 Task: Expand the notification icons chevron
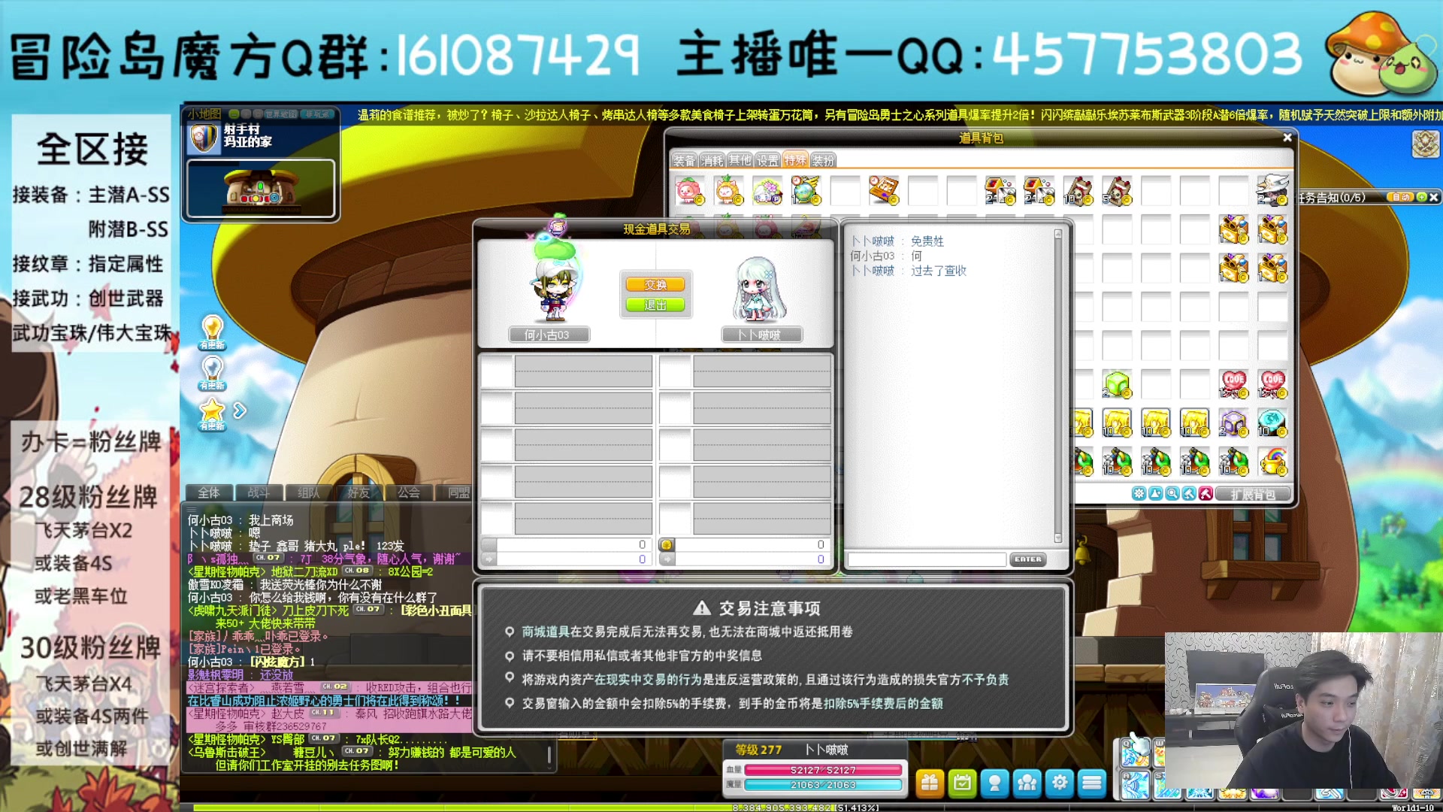pyautogui.click(x=240, y=411)
